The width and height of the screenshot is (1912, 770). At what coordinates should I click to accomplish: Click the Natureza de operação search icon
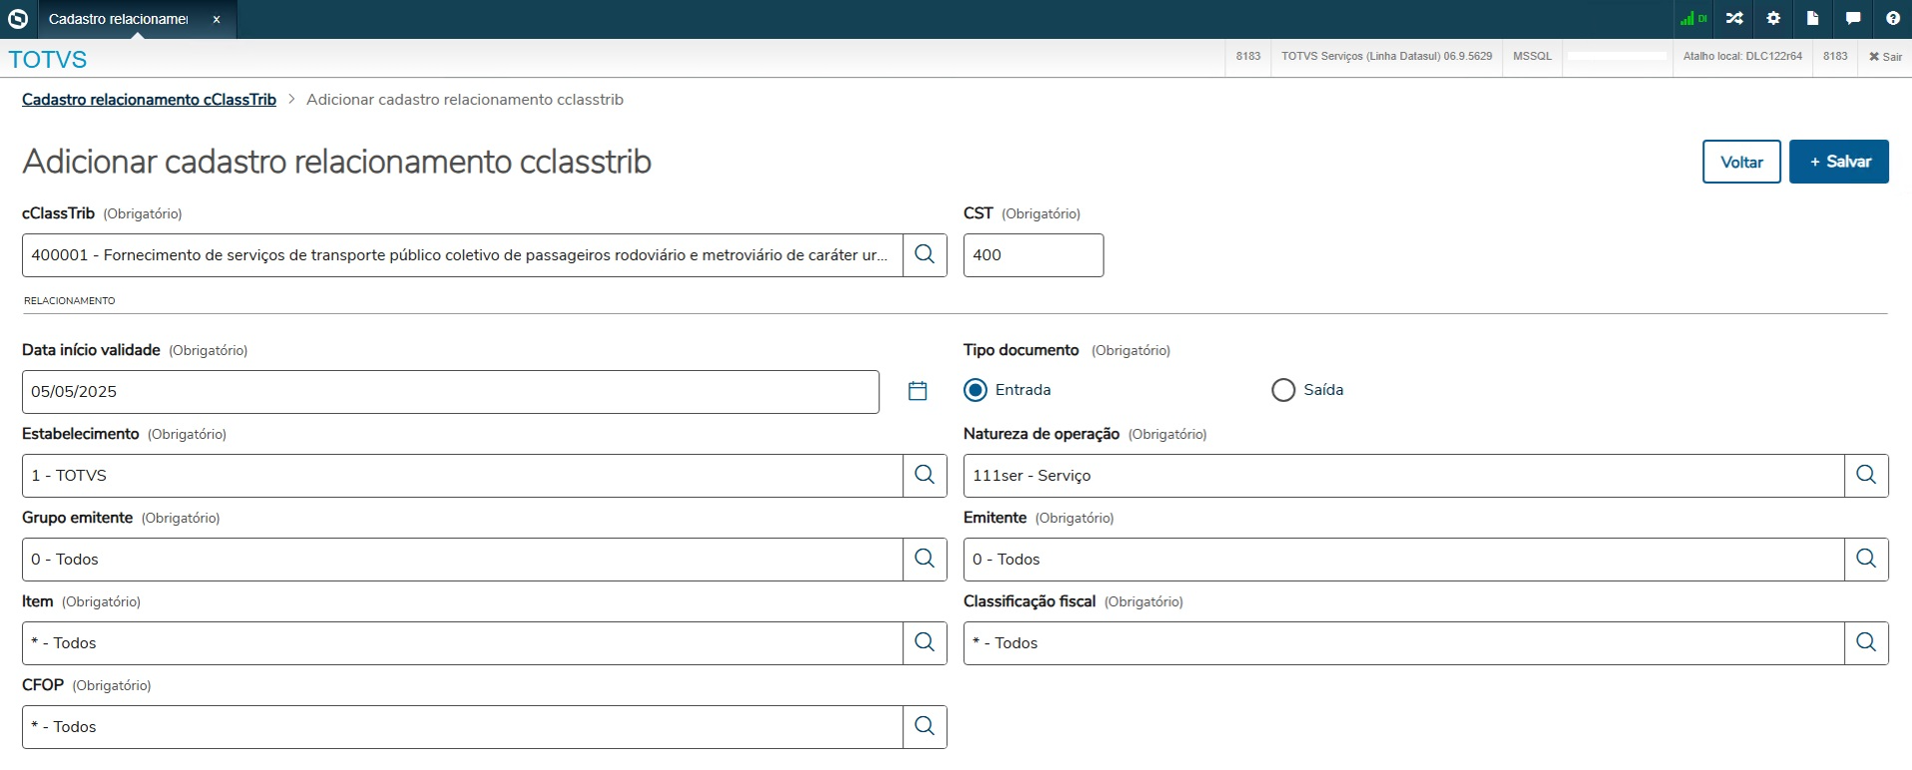(x=1866, y=476)
